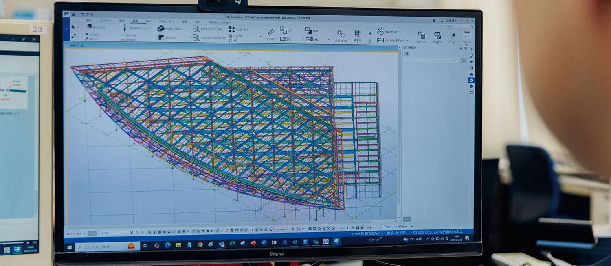Toggle the properties gear in right sidebar
Viewport: 611px width, 266px height.
[x=471, y=80]
